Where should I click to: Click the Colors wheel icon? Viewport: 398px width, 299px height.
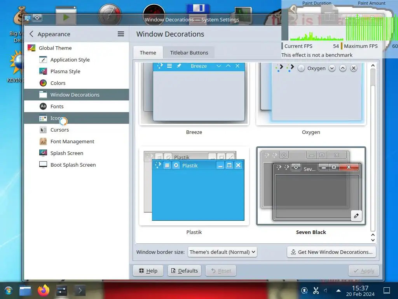pos(43,83)
